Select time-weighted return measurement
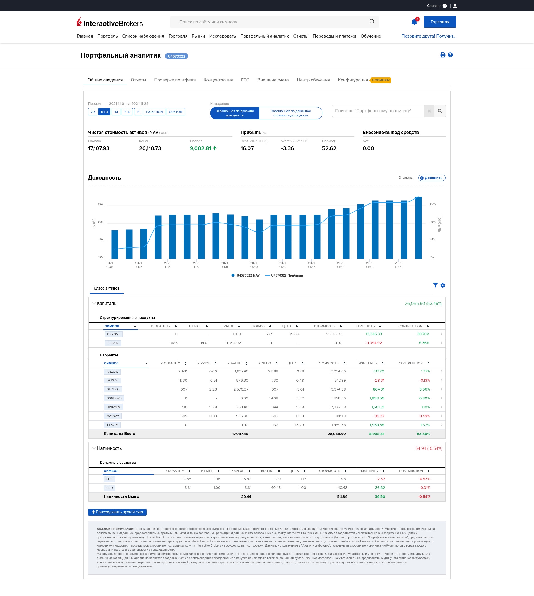Screen dimensions: 534x596 [x=235, y=113]
